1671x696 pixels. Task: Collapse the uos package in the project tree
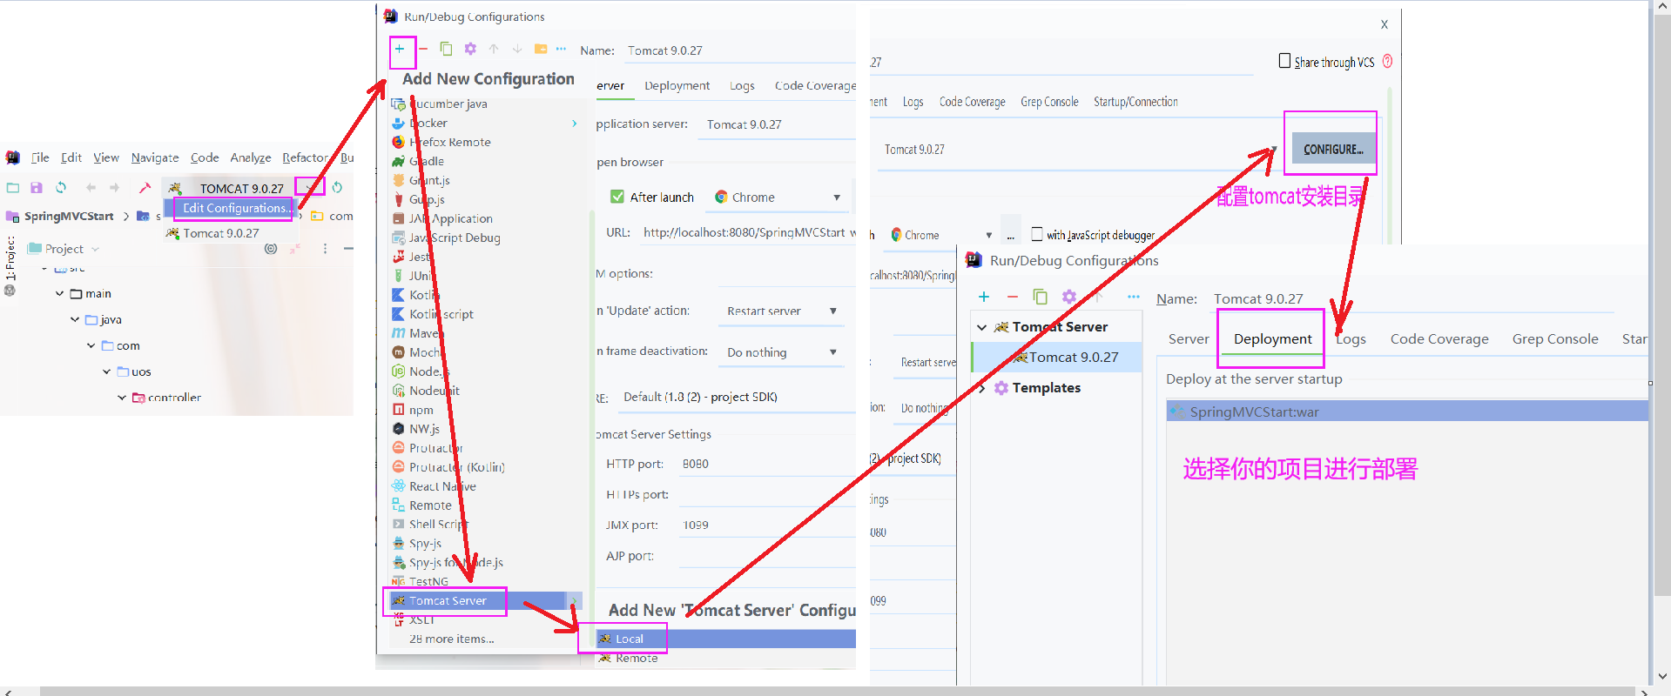pos(106,372)
